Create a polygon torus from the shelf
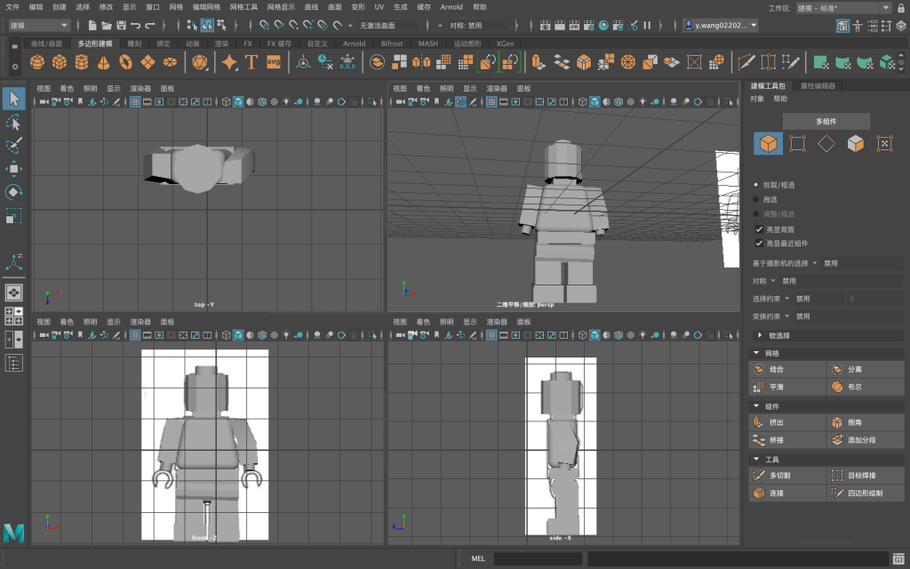 tap(125, 62)
